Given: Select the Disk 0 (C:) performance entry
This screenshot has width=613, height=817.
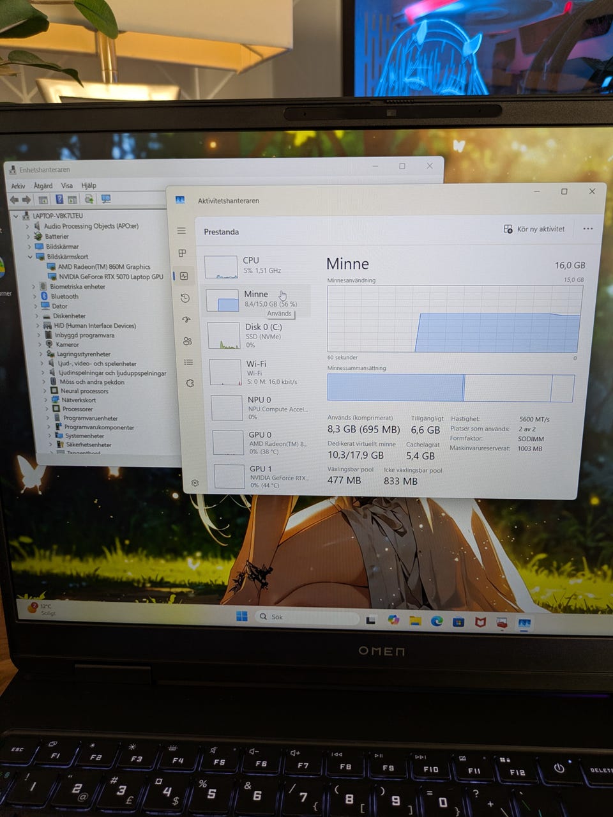Looking at the screenshot, I should pyautogui.click(x=258, y=335).
